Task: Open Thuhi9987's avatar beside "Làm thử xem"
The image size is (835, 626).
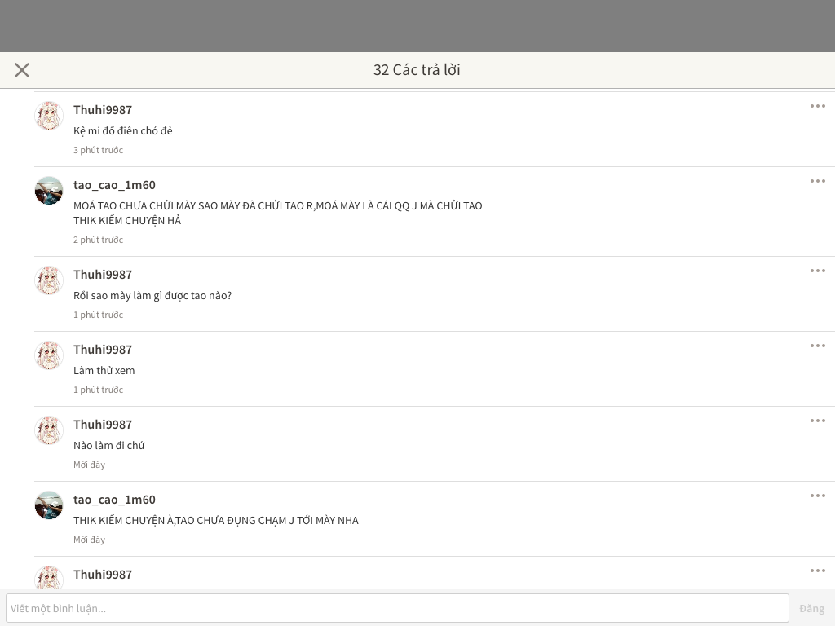Action: 49,355
